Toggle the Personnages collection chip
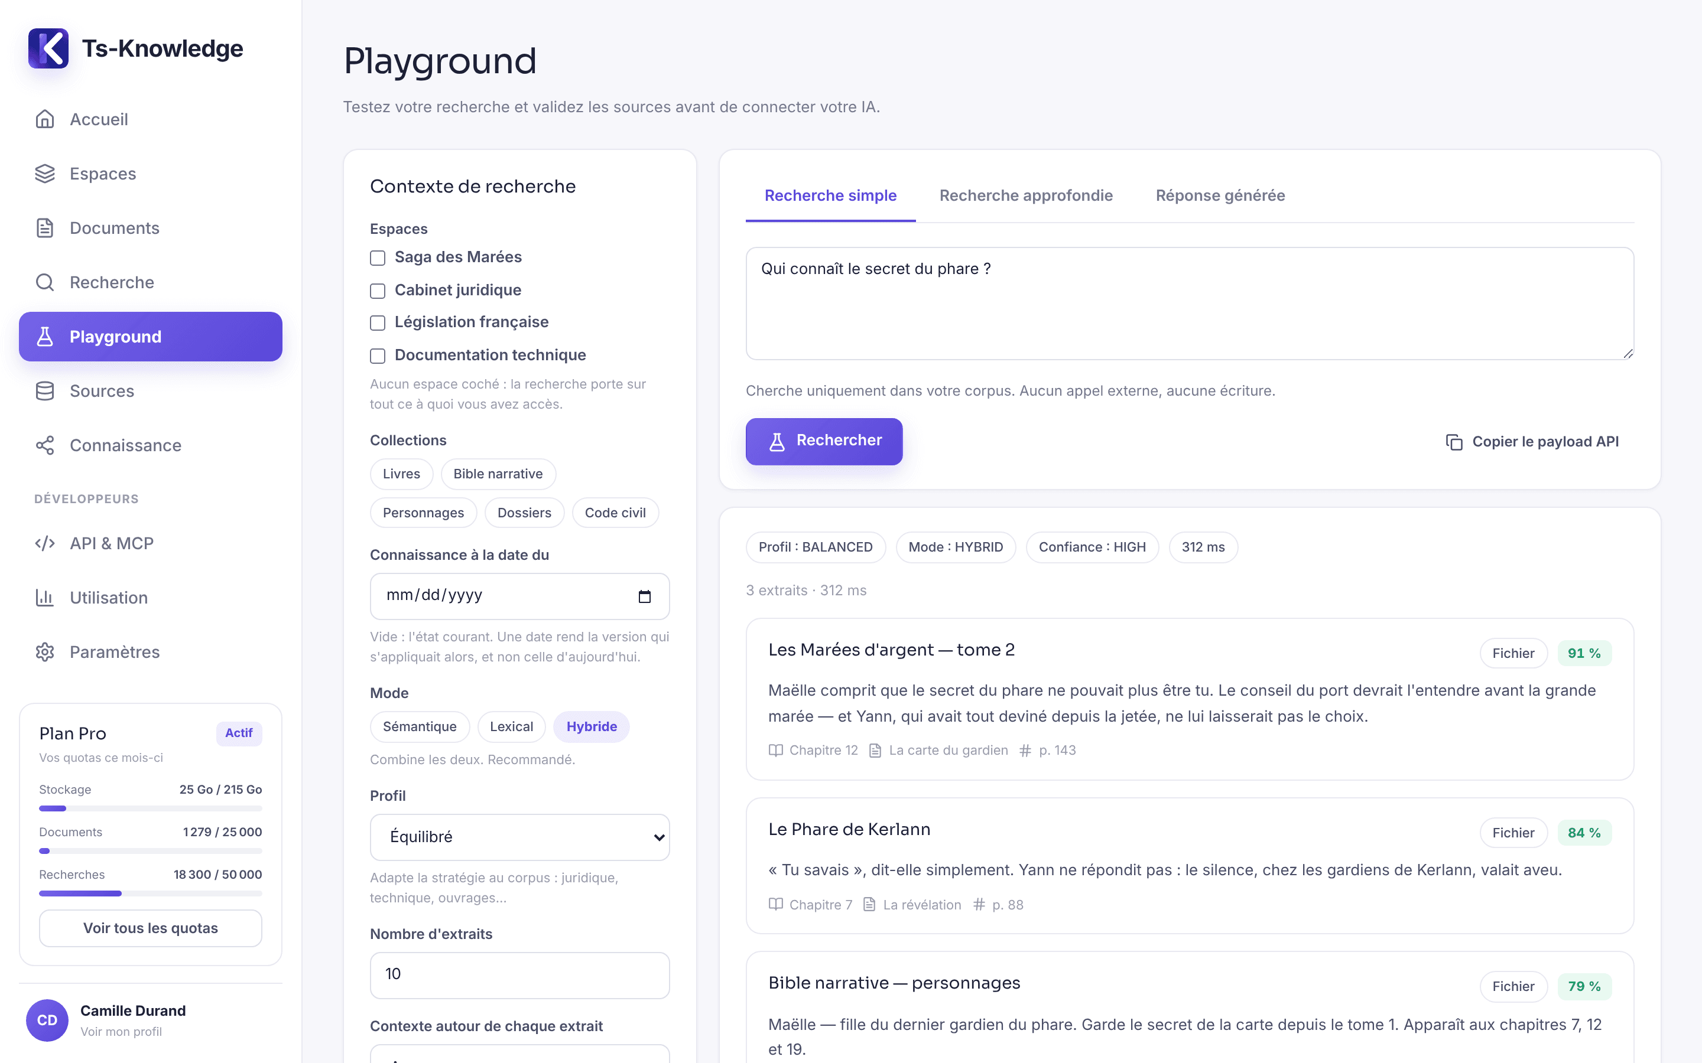Viewport: 1702px width, 1063px height. coord(423,513)
